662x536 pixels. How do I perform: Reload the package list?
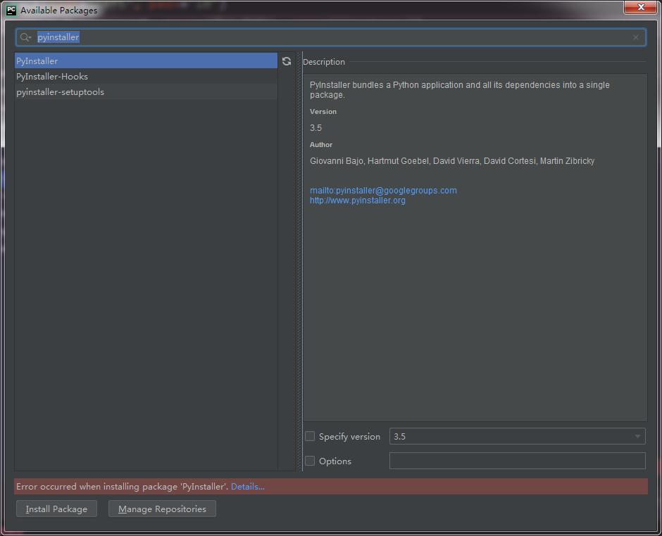click(287, 61)
